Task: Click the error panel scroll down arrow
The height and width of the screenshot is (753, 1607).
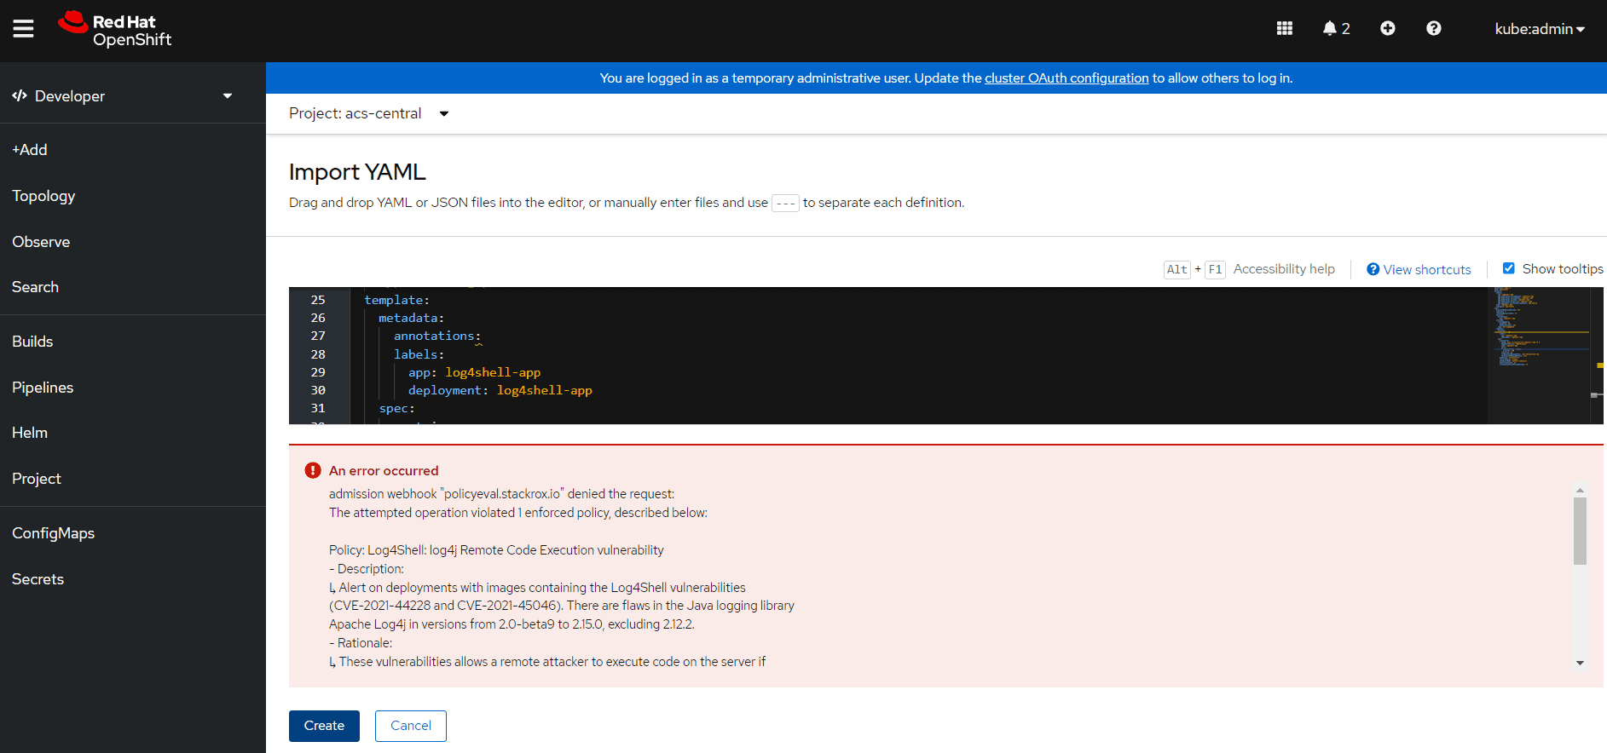Action: [1580, 663]
